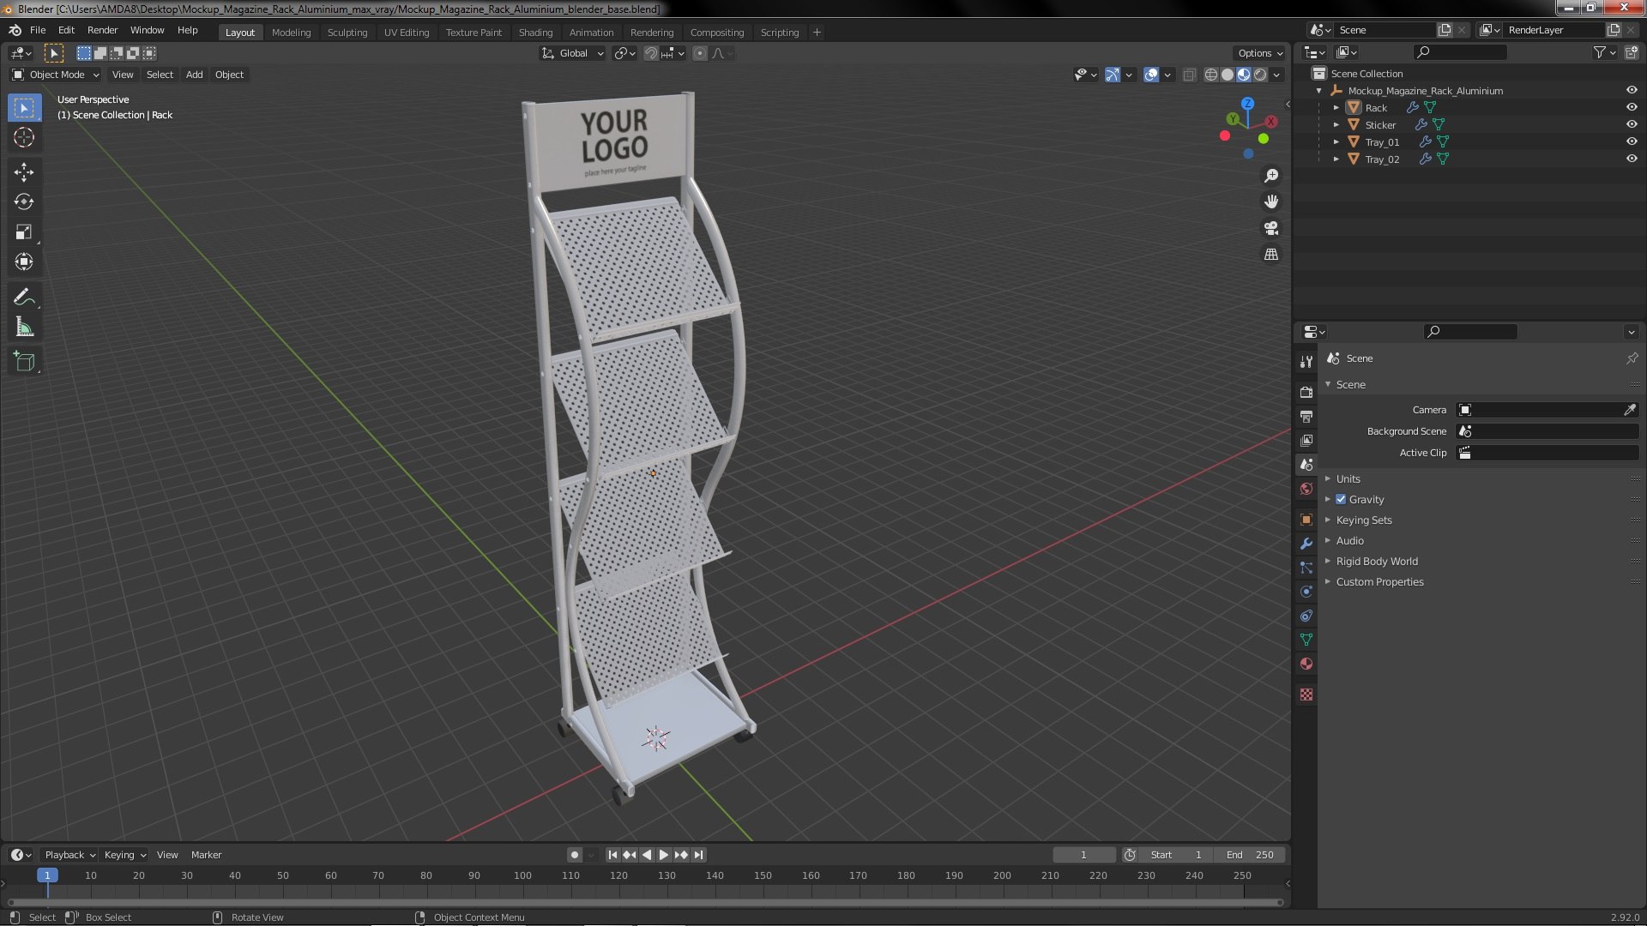Toggle auto keying record button
This screenshot has width=1647, height=926.
tap(575, 855)
